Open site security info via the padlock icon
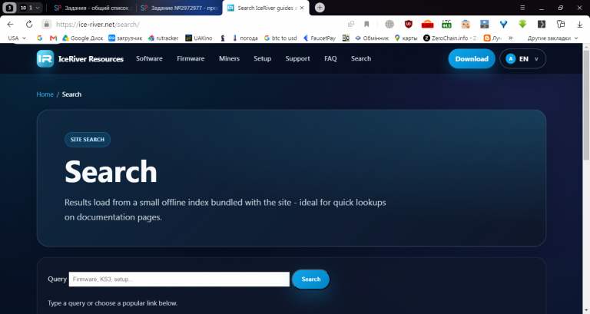 46,25
